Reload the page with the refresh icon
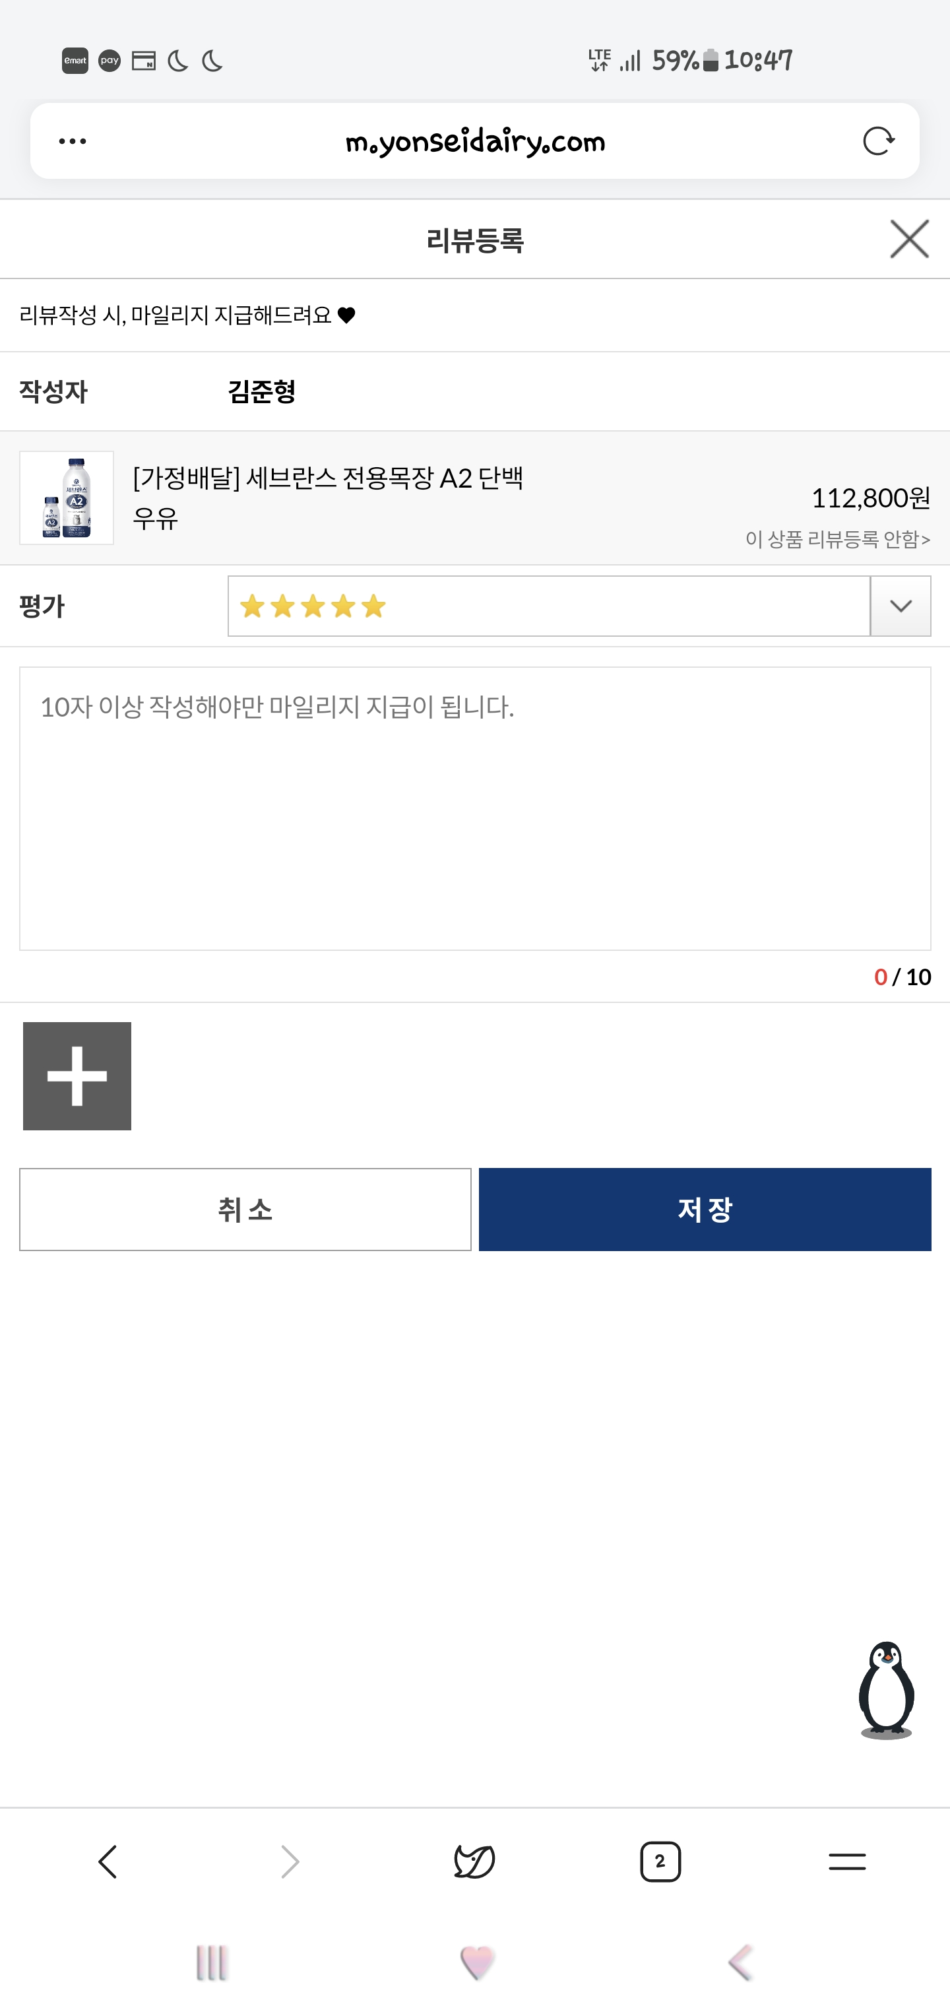This screenshot has width=950, height=2006. coord(878,142)
